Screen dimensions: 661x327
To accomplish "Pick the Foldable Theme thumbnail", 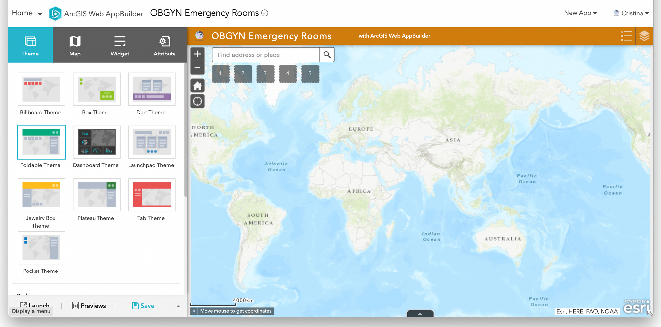I will coord(41,142).
